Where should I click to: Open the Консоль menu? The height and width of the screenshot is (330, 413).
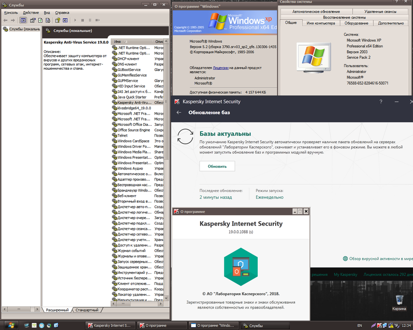coord(11,13)
